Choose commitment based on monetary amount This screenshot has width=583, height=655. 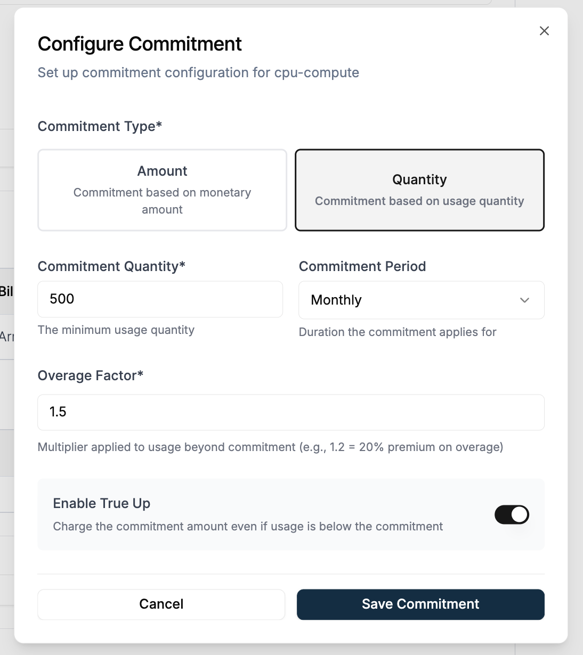point(162,201)
